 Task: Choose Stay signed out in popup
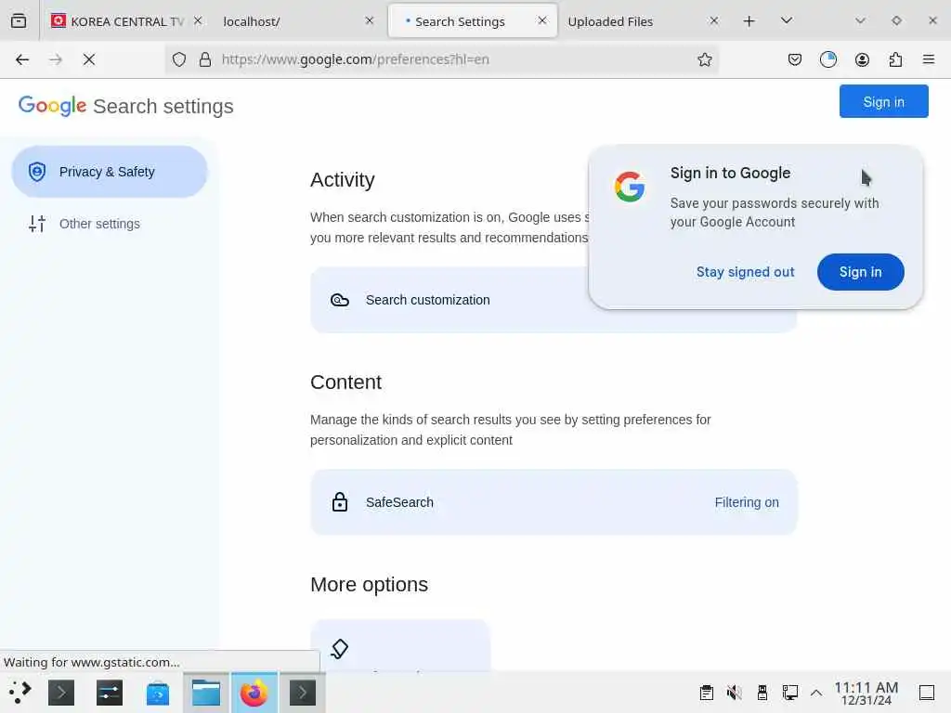pos(745,272)
